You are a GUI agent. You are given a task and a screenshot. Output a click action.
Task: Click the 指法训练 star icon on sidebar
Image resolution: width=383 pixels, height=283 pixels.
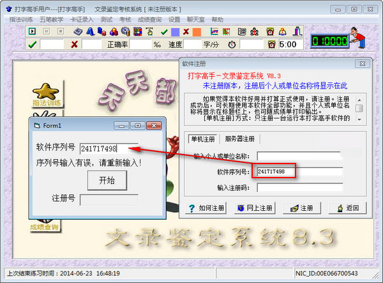click(x=45, y=93)
